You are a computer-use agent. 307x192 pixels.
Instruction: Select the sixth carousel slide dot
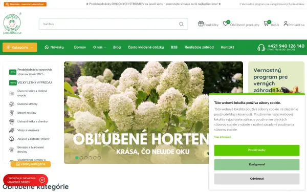[x=99, y=158]
